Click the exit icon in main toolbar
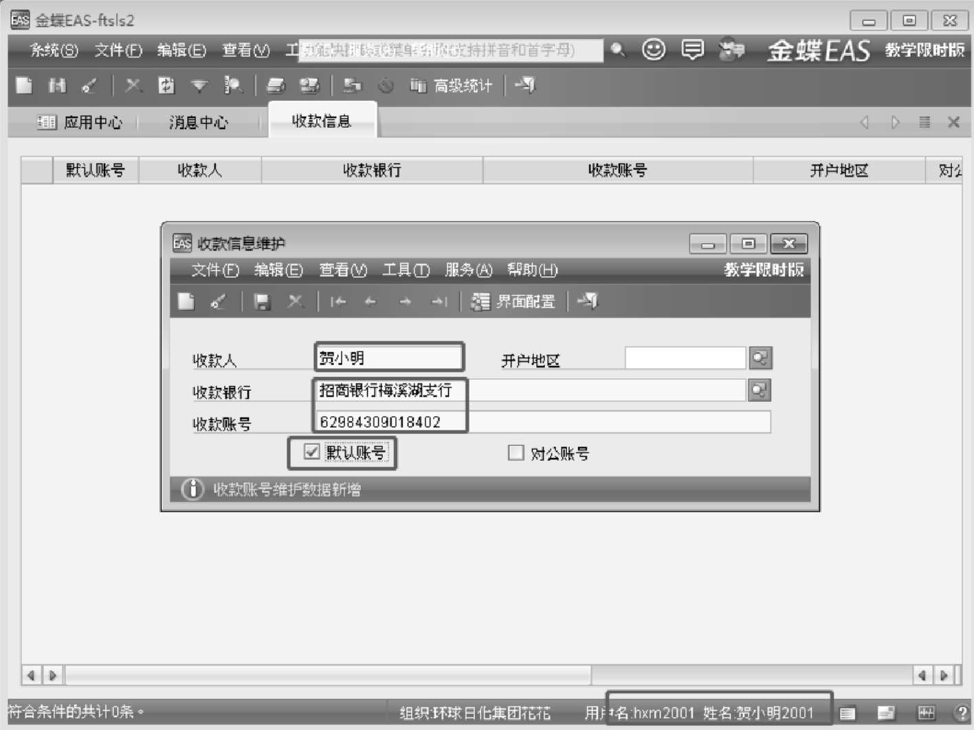974x730 pixels. tap(525, 85)
